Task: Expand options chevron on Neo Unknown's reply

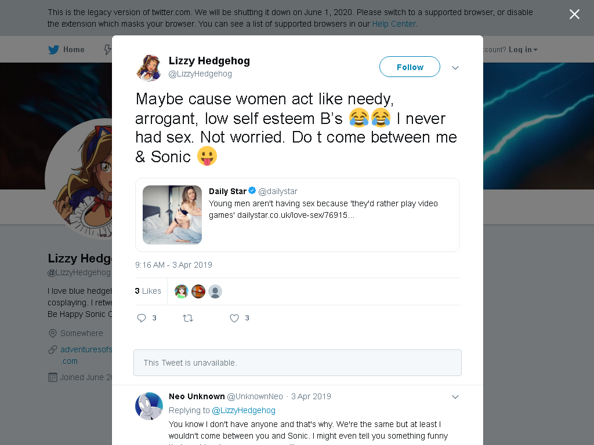Action: point(455,397)
